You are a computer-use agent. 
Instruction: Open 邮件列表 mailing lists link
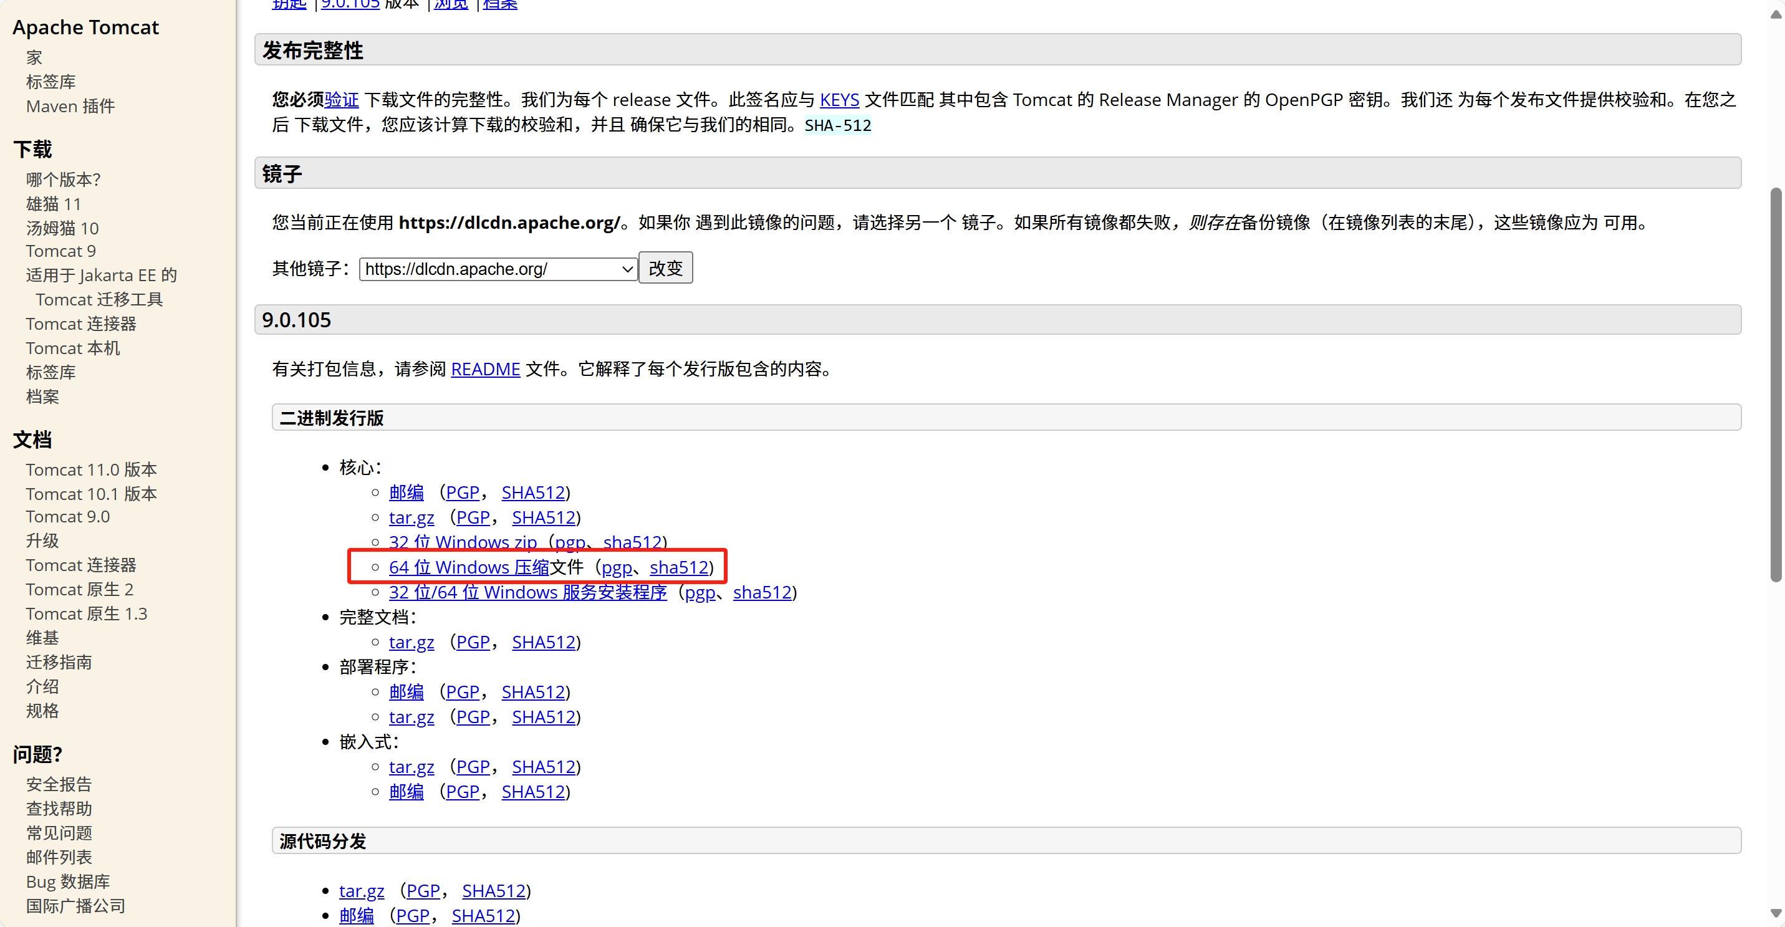pos(59,857)
